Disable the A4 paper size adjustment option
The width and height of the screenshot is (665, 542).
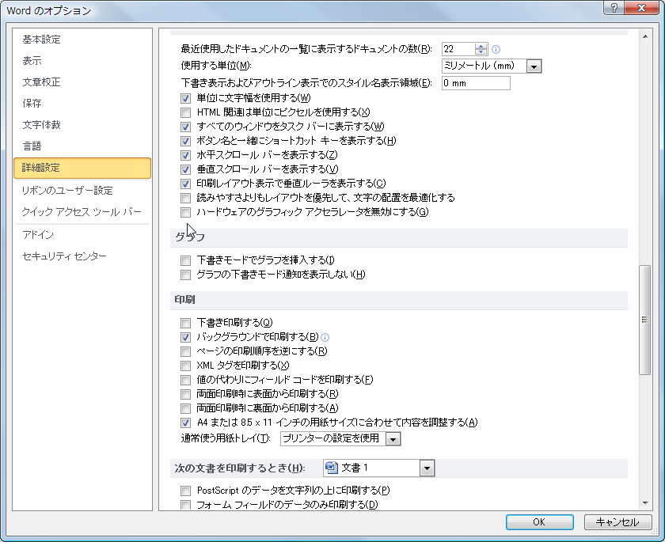pyautogui.click(x=185, y=422)
